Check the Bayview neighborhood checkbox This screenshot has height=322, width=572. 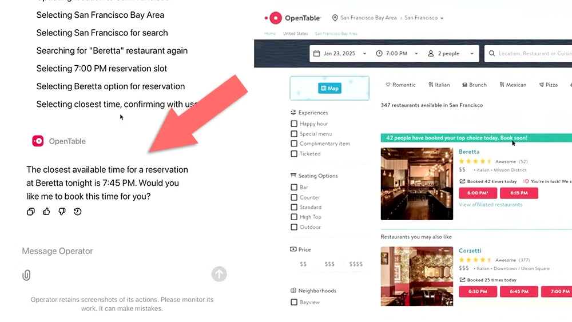pyautogui.click(x=294, y=303)
